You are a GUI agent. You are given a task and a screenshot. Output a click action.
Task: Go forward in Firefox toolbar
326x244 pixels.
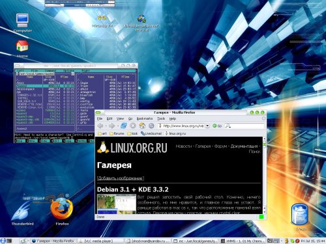(x=111, y=126)
